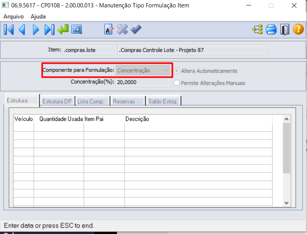
Task: Open help question mark icon
Action: [298, 30]
